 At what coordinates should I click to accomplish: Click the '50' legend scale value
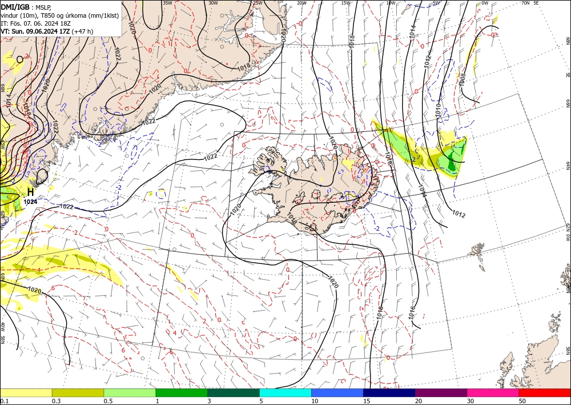pos(522,401)
